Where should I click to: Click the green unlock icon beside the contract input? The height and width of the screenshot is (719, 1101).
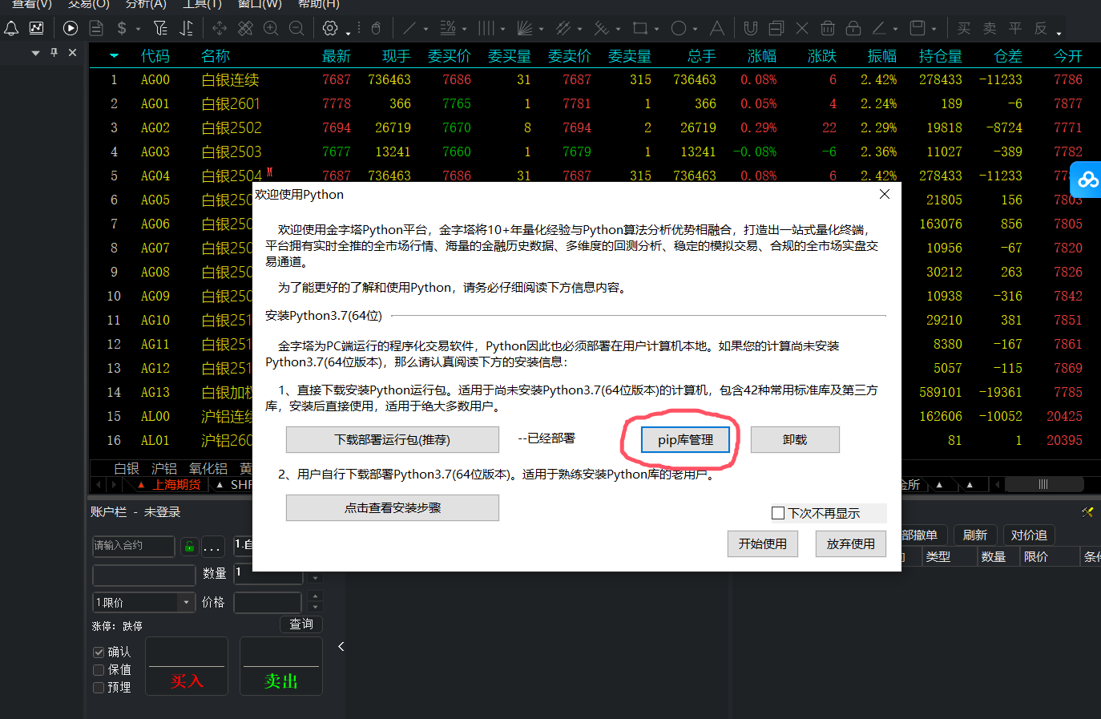189,547
